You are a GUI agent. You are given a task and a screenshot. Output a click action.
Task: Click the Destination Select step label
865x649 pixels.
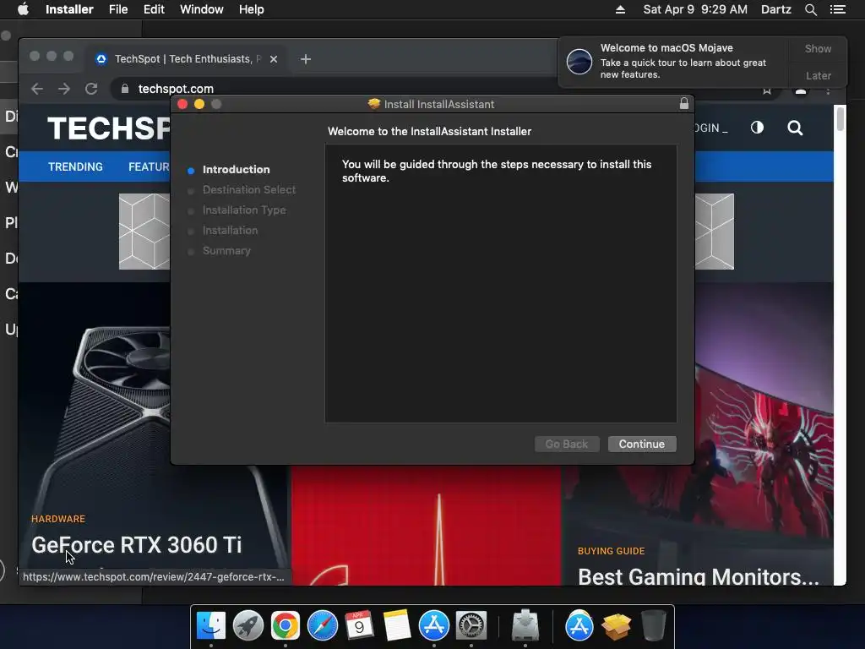click(x=249, y=190)
